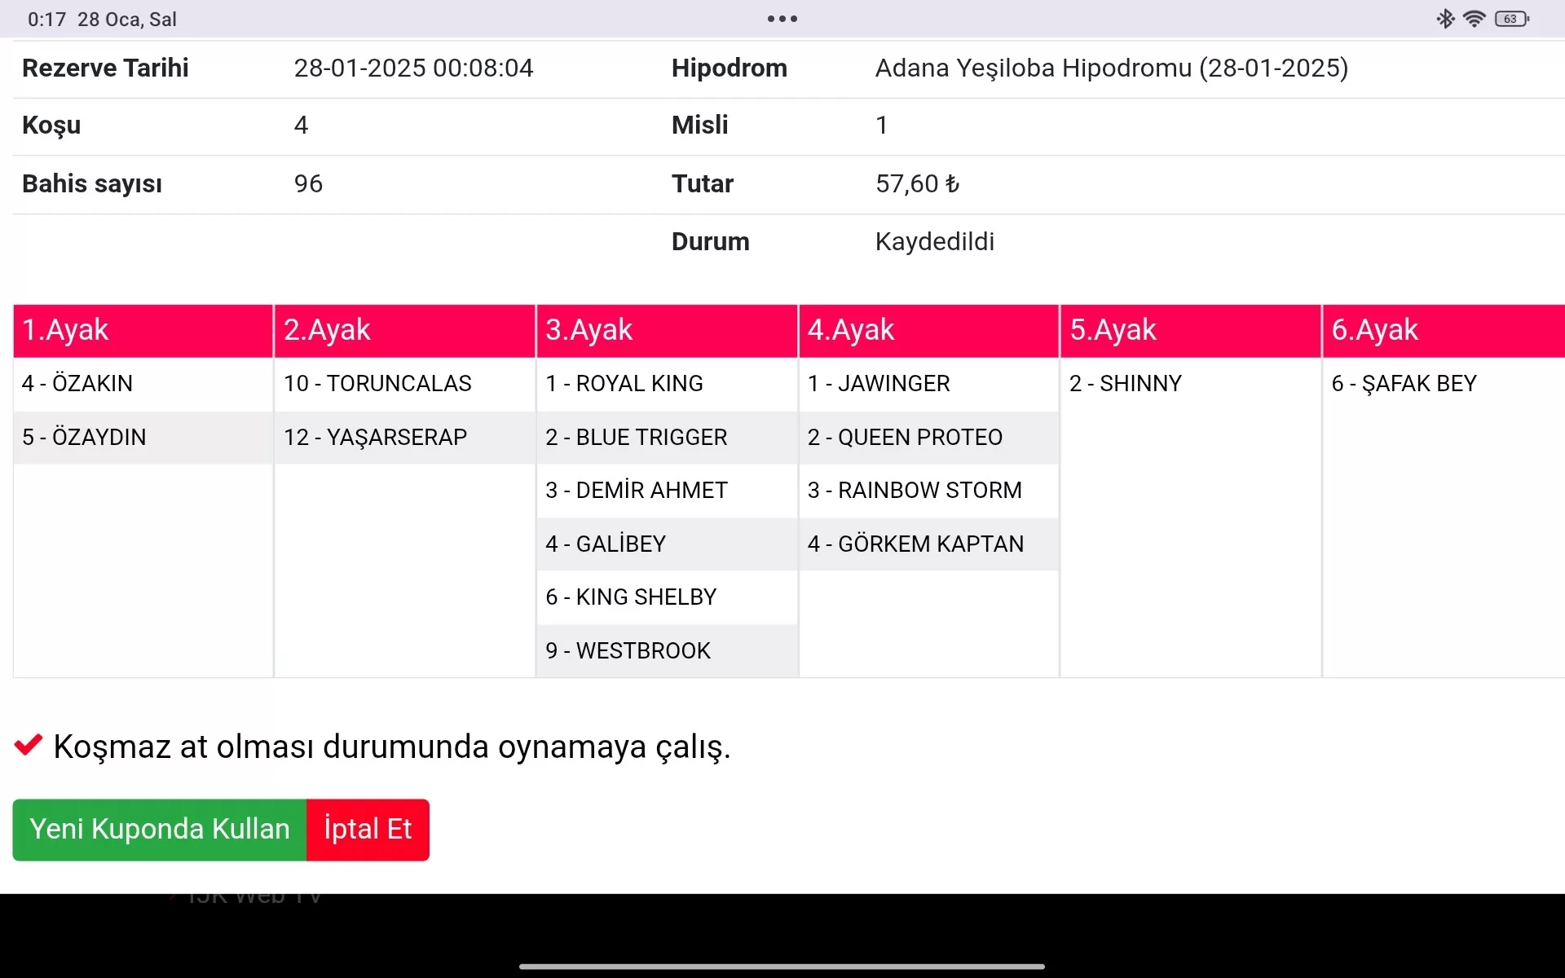Tap the 2 - BLUE TRIGGER row
Screen dimensions: 1565x978
(x=637, y=437)
